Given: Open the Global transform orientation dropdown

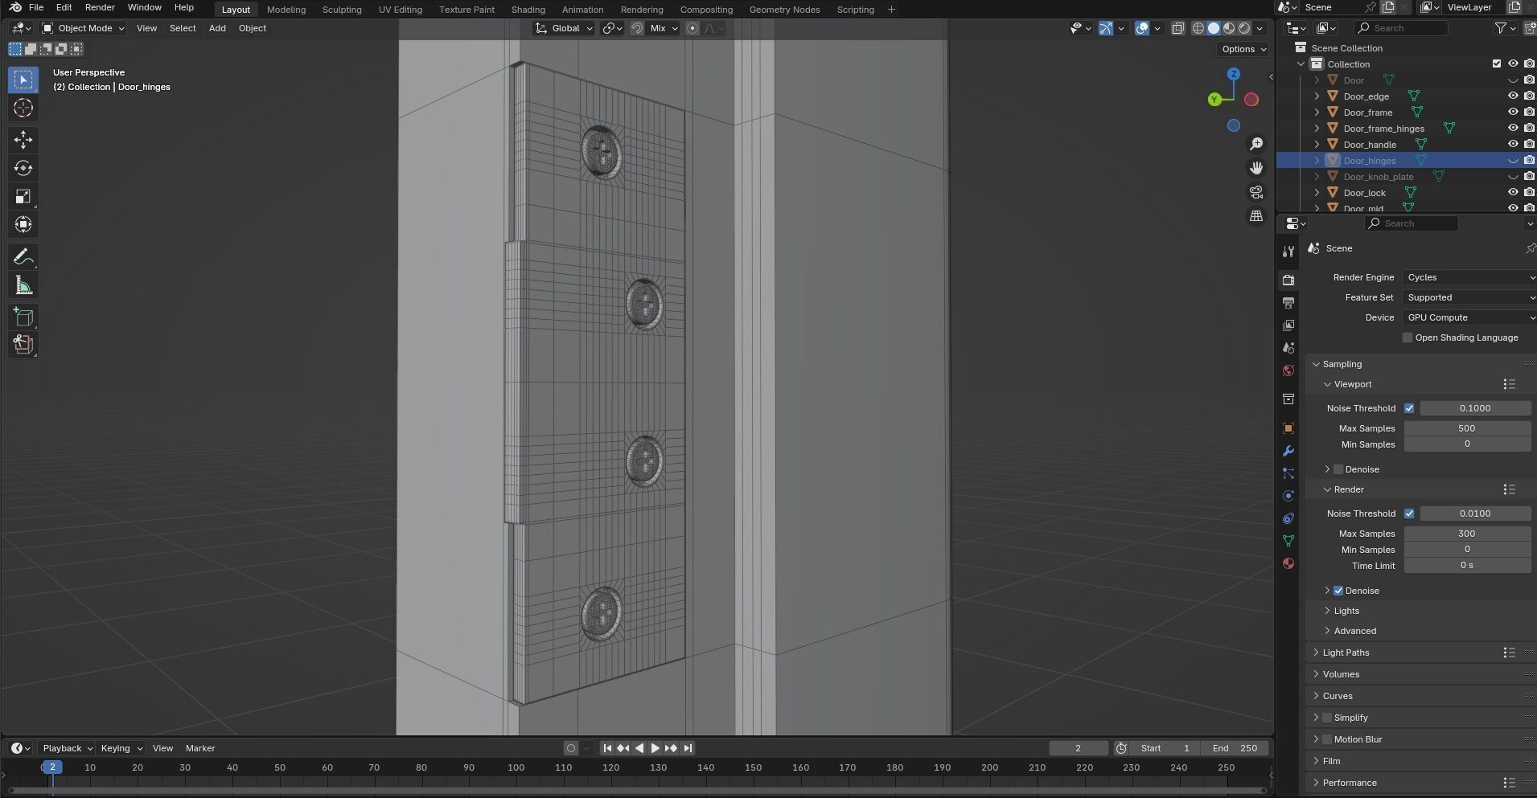Looking at the screenshot, I should point(564,28).
